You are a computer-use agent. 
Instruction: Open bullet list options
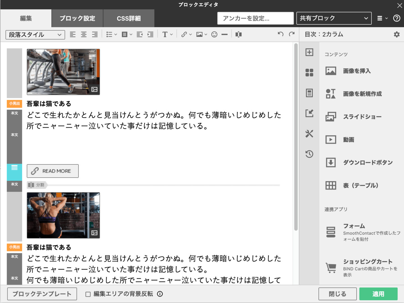point(111,34)
